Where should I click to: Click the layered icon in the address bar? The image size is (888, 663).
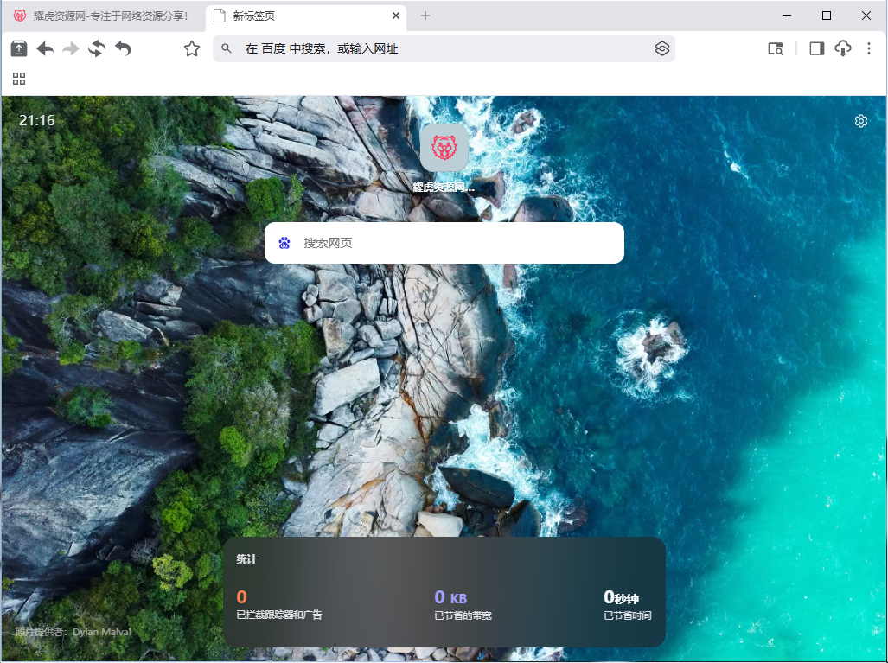click(x=661, y=49)
